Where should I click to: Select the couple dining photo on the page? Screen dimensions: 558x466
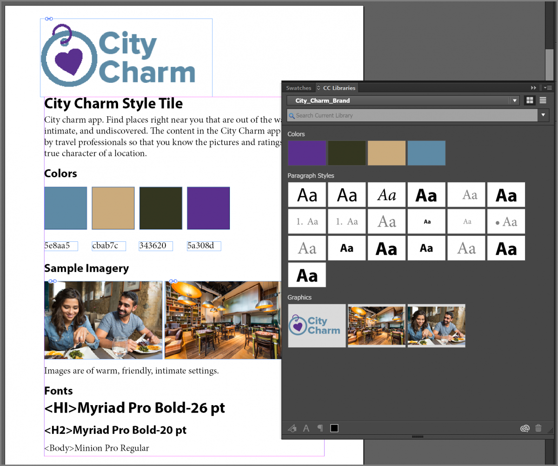103,320
